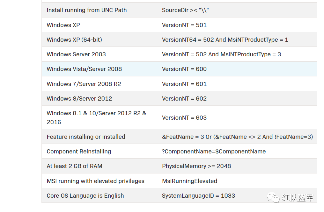Image resolution: width=324 pixels, height=212 pixels.
Task: Click the Windows 8/Server 2012 label
Action: (79, 99)
